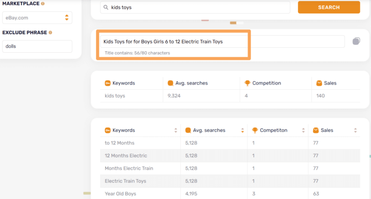
Task: Click the Competition value 4 for kids toys
Action: click(246, 96)
